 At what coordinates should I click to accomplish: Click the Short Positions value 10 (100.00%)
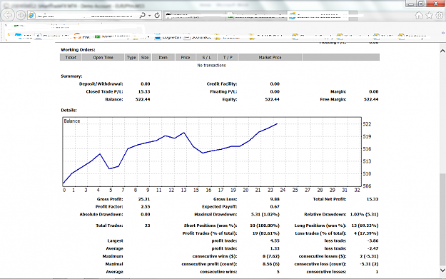point(265,225)
